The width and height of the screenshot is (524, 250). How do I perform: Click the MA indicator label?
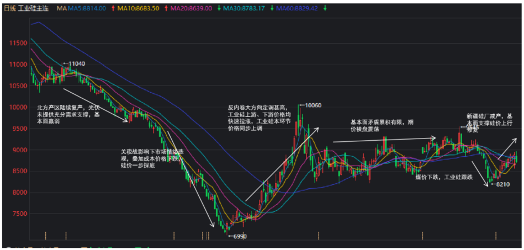pyautogui.click(x=61, y=9)
